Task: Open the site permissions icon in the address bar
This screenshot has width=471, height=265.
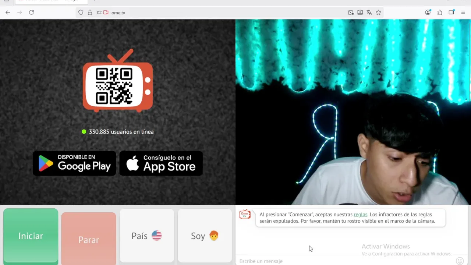Action: coord(99,13)
